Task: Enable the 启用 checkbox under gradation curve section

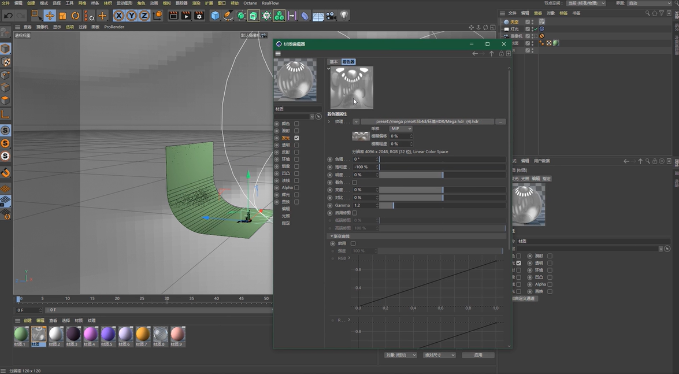Action: (353, 243)
